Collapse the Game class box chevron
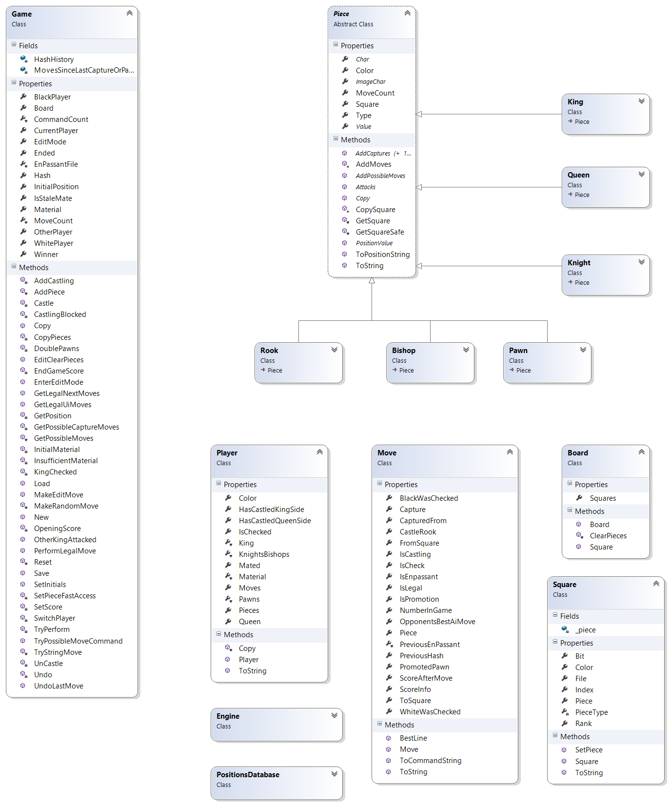The height and width of the screenshot is (805, 670). click(x=130, y=13)
